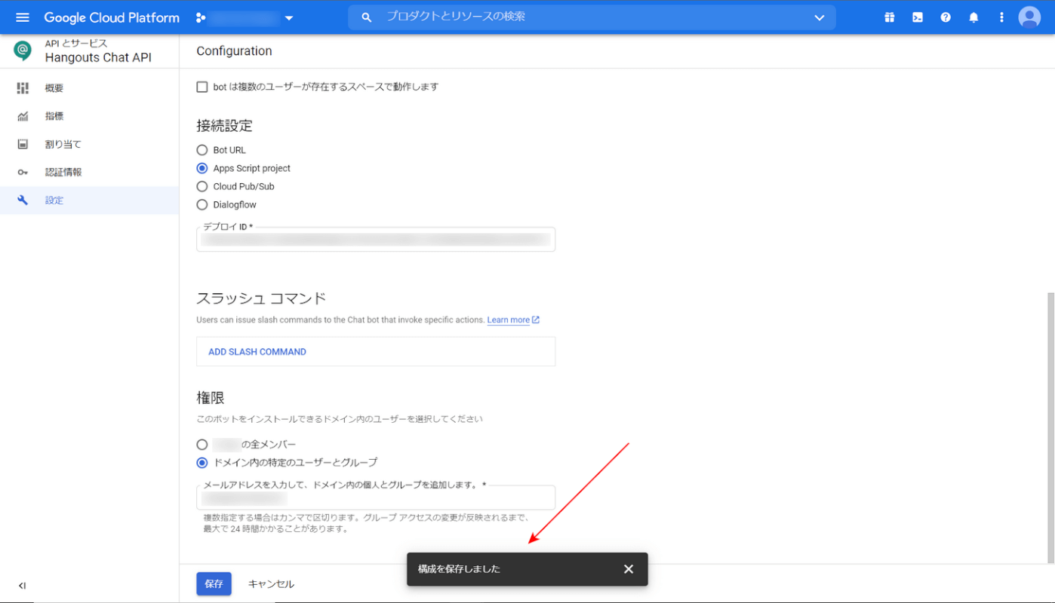The width and height of the screenshot is (1055, 603).
Task: Click the Hangouts Chat API logo icon
Action: click(x=23, y=51)
